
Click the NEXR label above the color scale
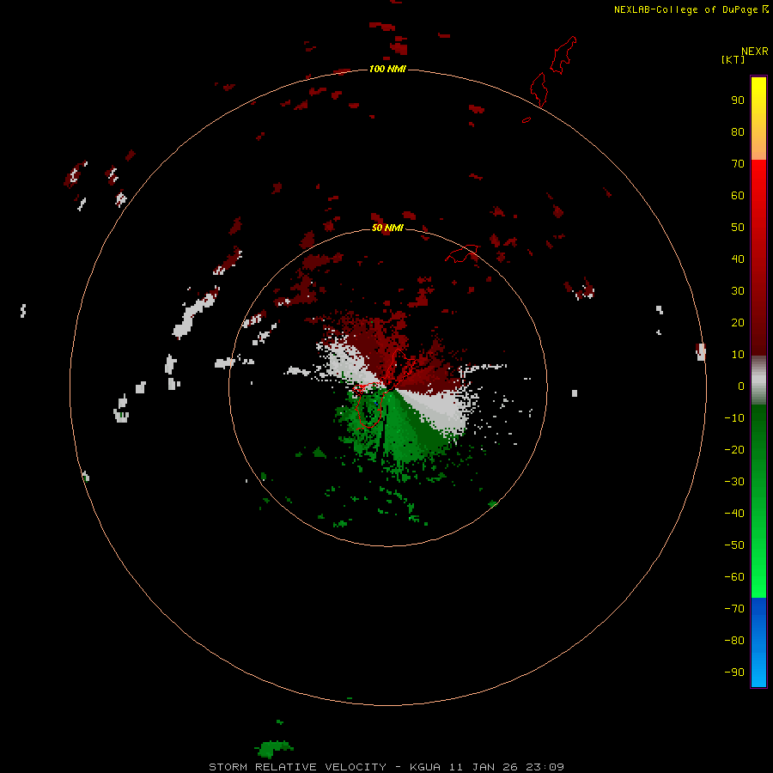pos(754,52)
